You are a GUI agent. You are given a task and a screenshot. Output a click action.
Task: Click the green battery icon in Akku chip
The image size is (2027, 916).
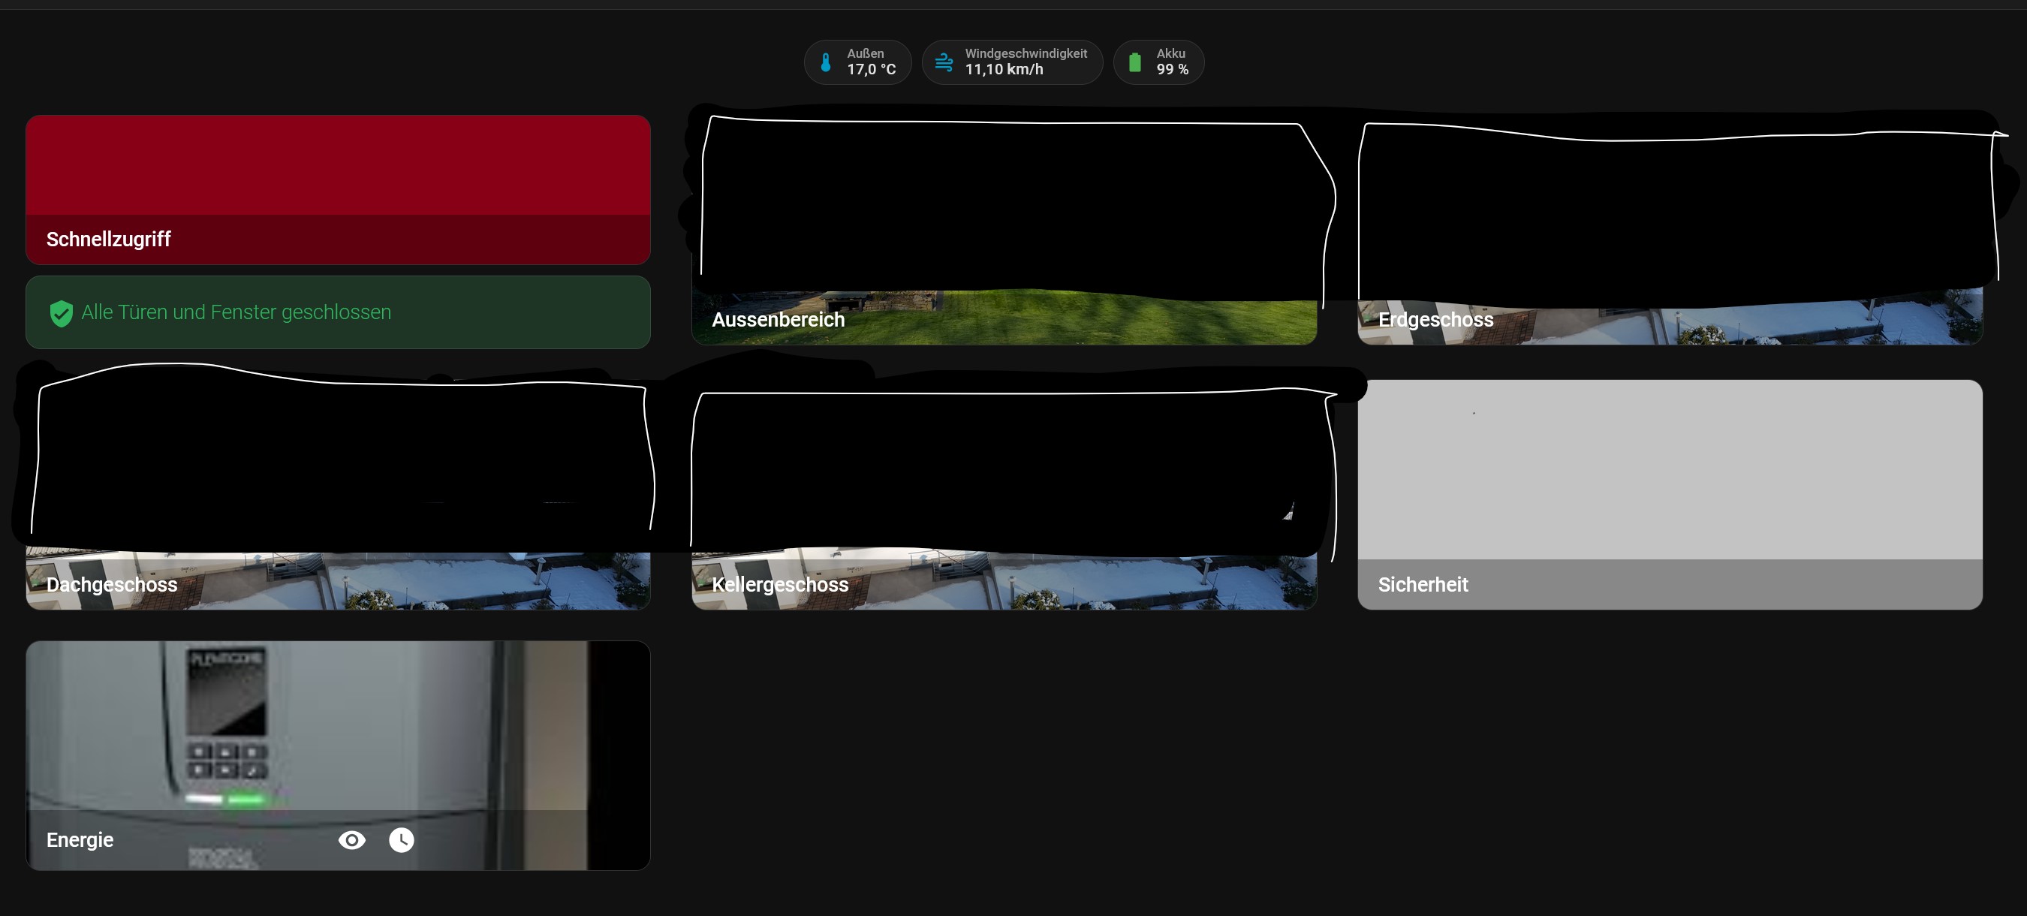pyautogui.click(x=1134, y=62)
